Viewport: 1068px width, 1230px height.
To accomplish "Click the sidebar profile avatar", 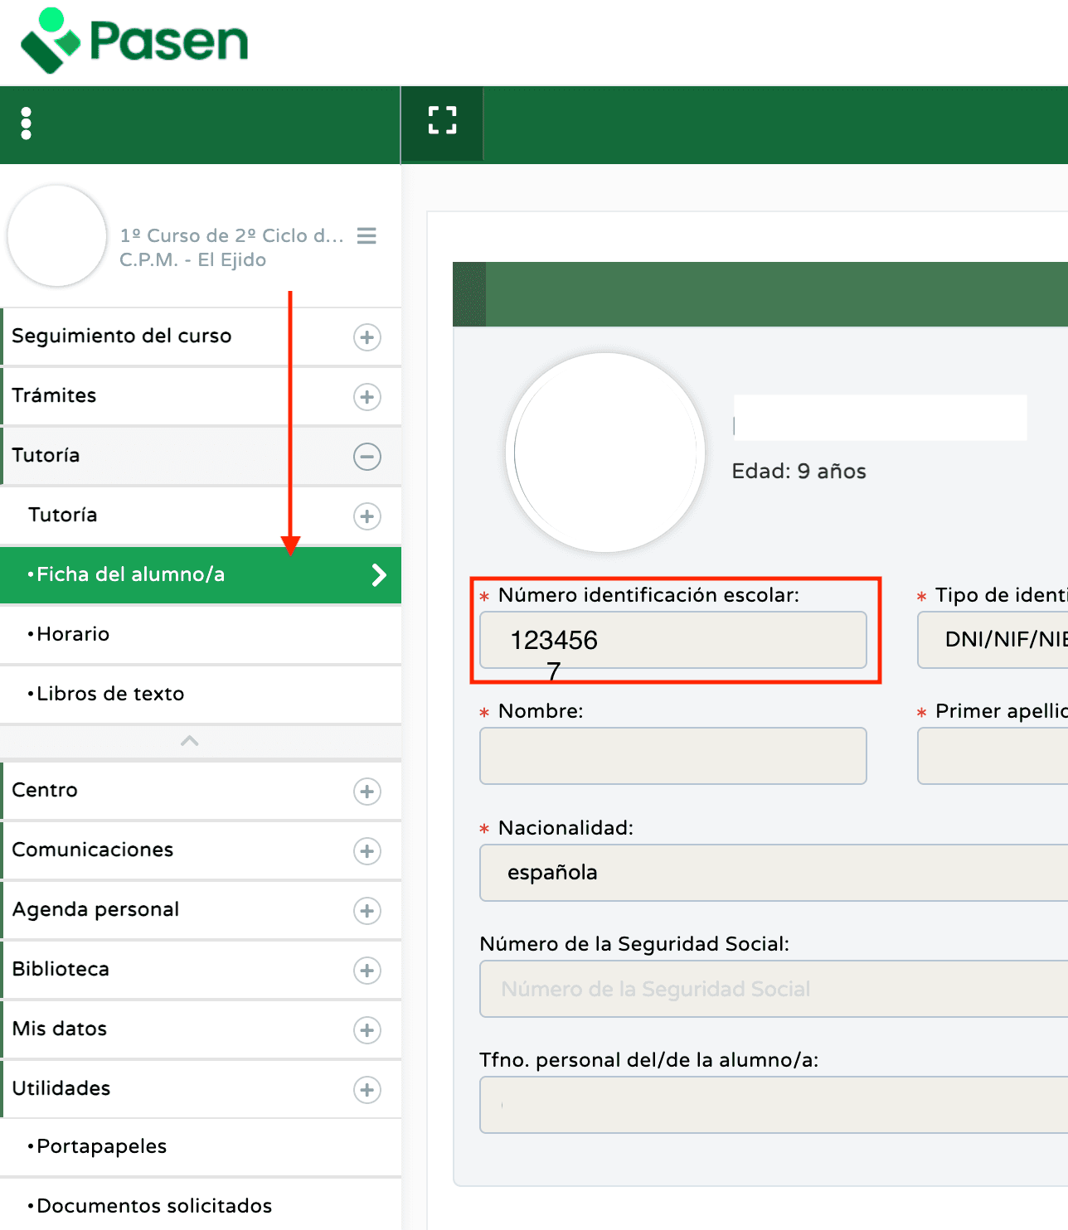I will [x=57, y=236].
